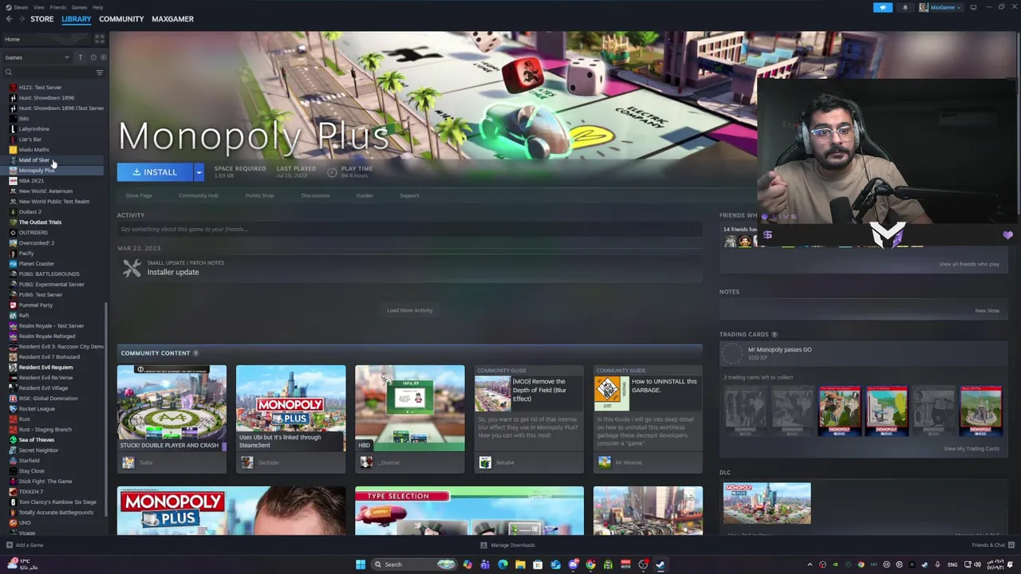The height and width of the screenshot is (574, 1021).
Task: Open View My Trading Cards link
Action: click(x=972, y=449)
